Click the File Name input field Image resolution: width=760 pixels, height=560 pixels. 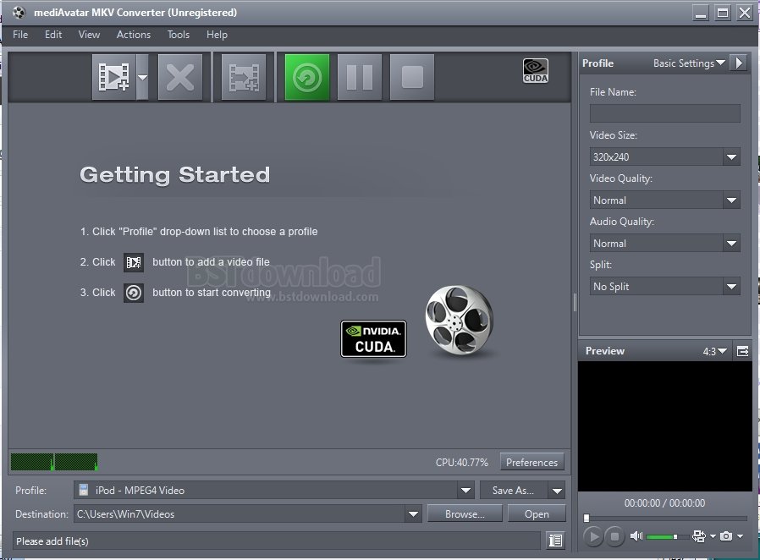click(664, 113)
